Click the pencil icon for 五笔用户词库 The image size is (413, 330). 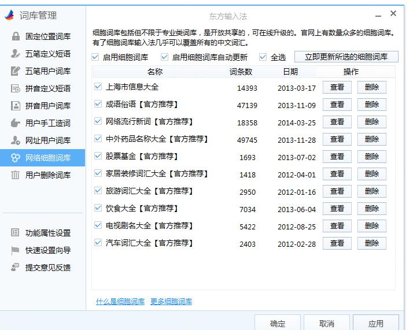[x=16, y=71]
